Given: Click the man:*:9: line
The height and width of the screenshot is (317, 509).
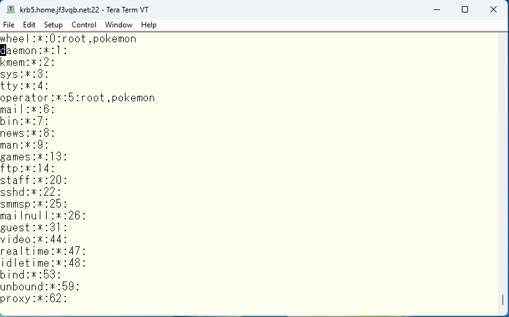Looking at the screenshot, I should click(24, 145).
